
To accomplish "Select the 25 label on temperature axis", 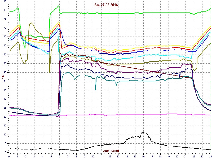I will pyautogui.click(x=5, y=108).
